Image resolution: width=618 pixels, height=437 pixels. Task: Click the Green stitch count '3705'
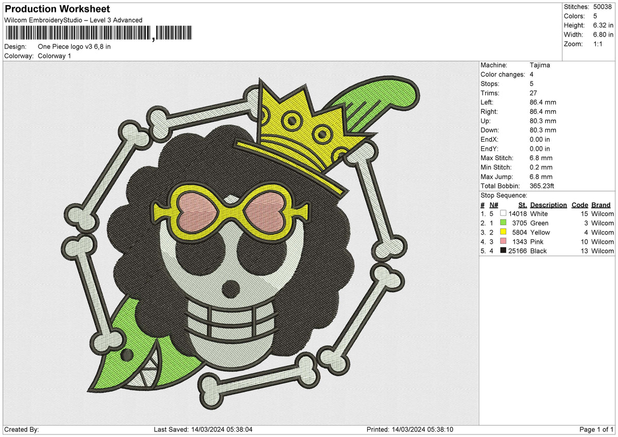point(520,223)
